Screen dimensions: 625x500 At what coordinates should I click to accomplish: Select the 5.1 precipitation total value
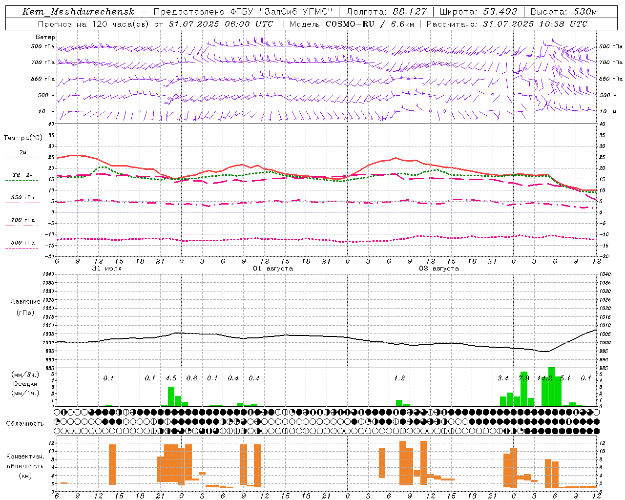pos(565,378)
